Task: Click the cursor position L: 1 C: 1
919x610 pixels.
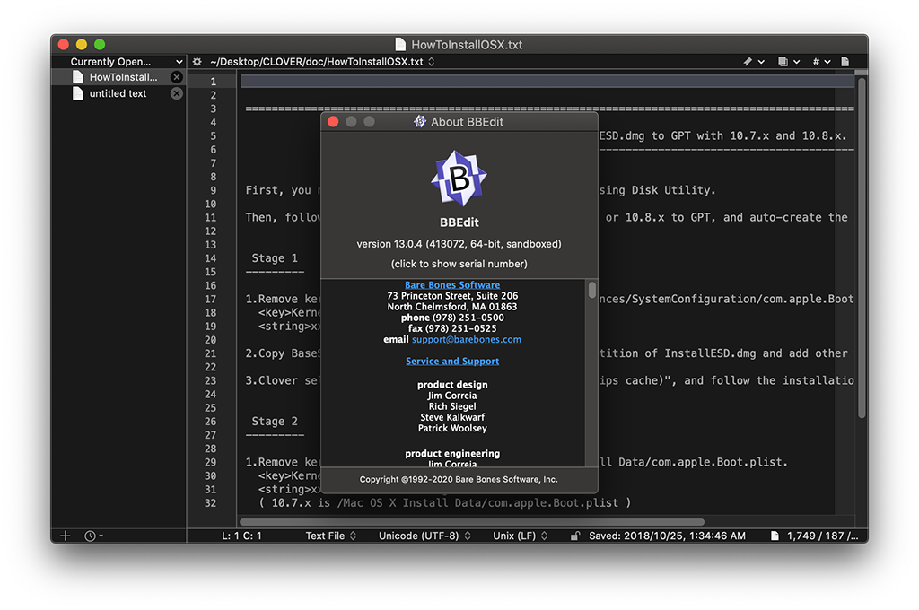Action: (x=241, y=536)
